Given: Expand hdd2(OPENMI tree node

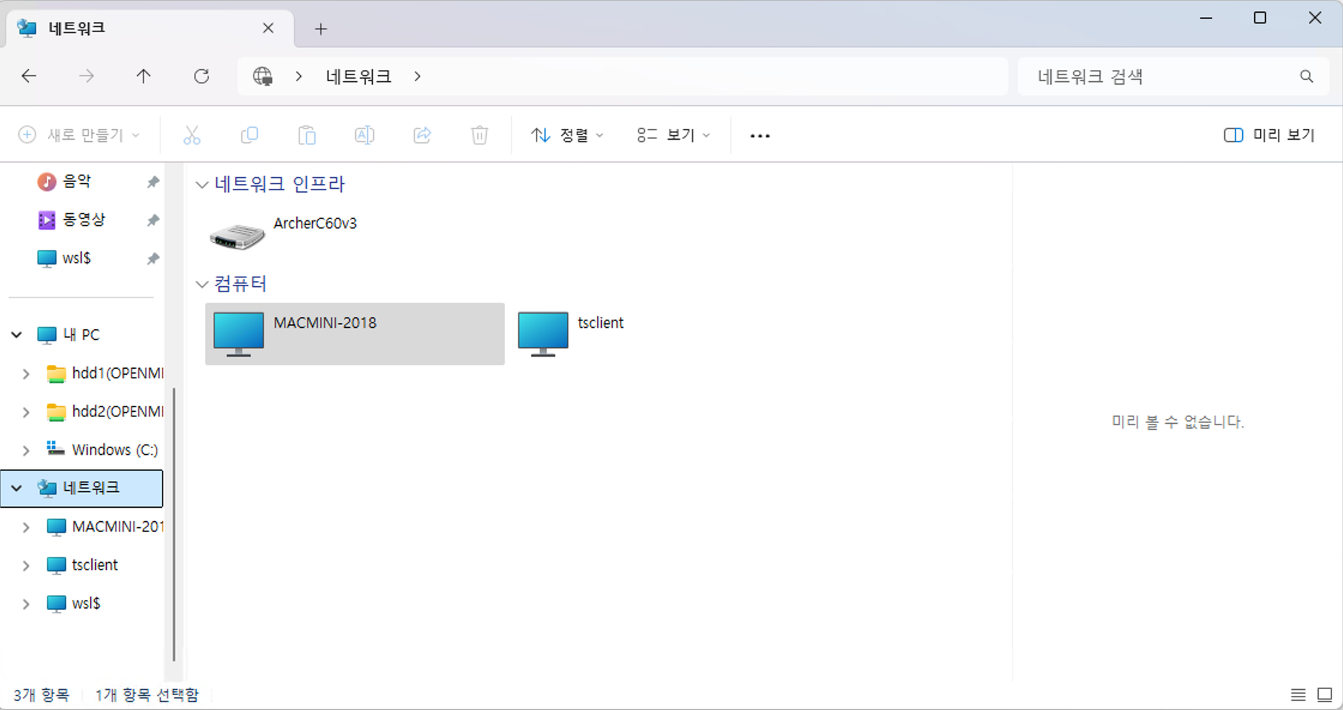Looking at the screenshot, I should 26,412.
